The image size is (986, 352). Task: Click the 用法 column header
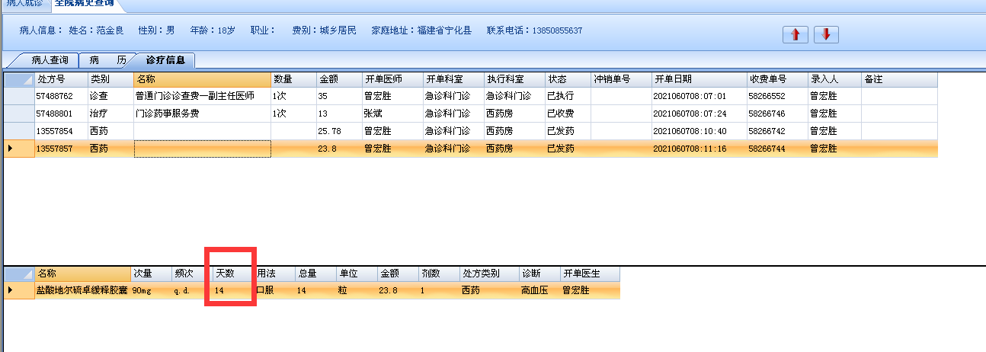[274, 274]
